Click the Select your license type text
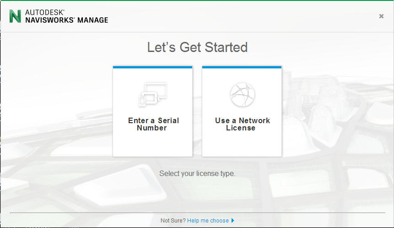This screenshot has width=394, height=228. 197,174
